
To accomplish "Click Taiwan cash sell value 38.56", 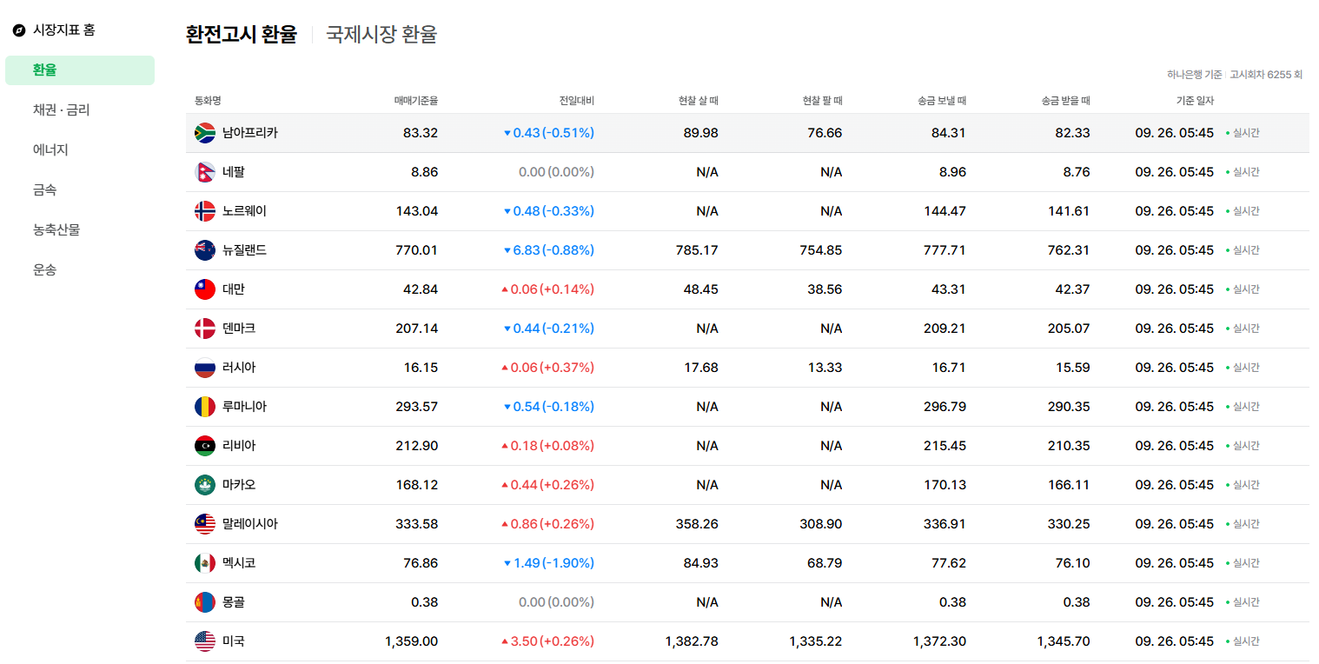I will tap(825, 289).
